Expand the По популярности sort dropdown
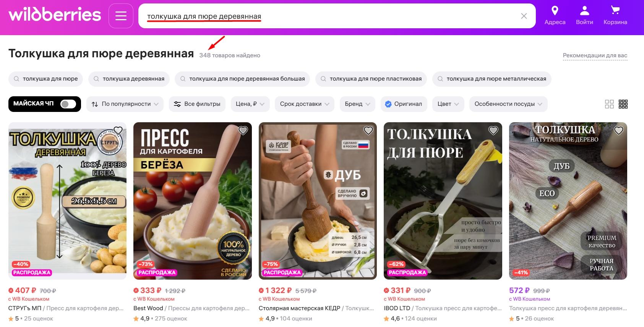Image resolution: width=644 pixels, height=327 pixels. 125,104
